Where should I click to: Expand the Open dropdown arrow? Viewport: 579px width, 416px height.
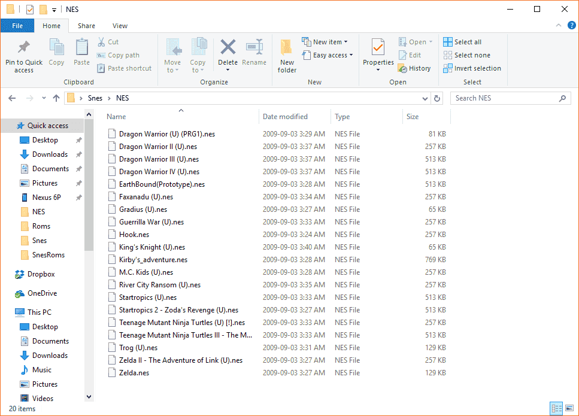click(x=431, y=42)
